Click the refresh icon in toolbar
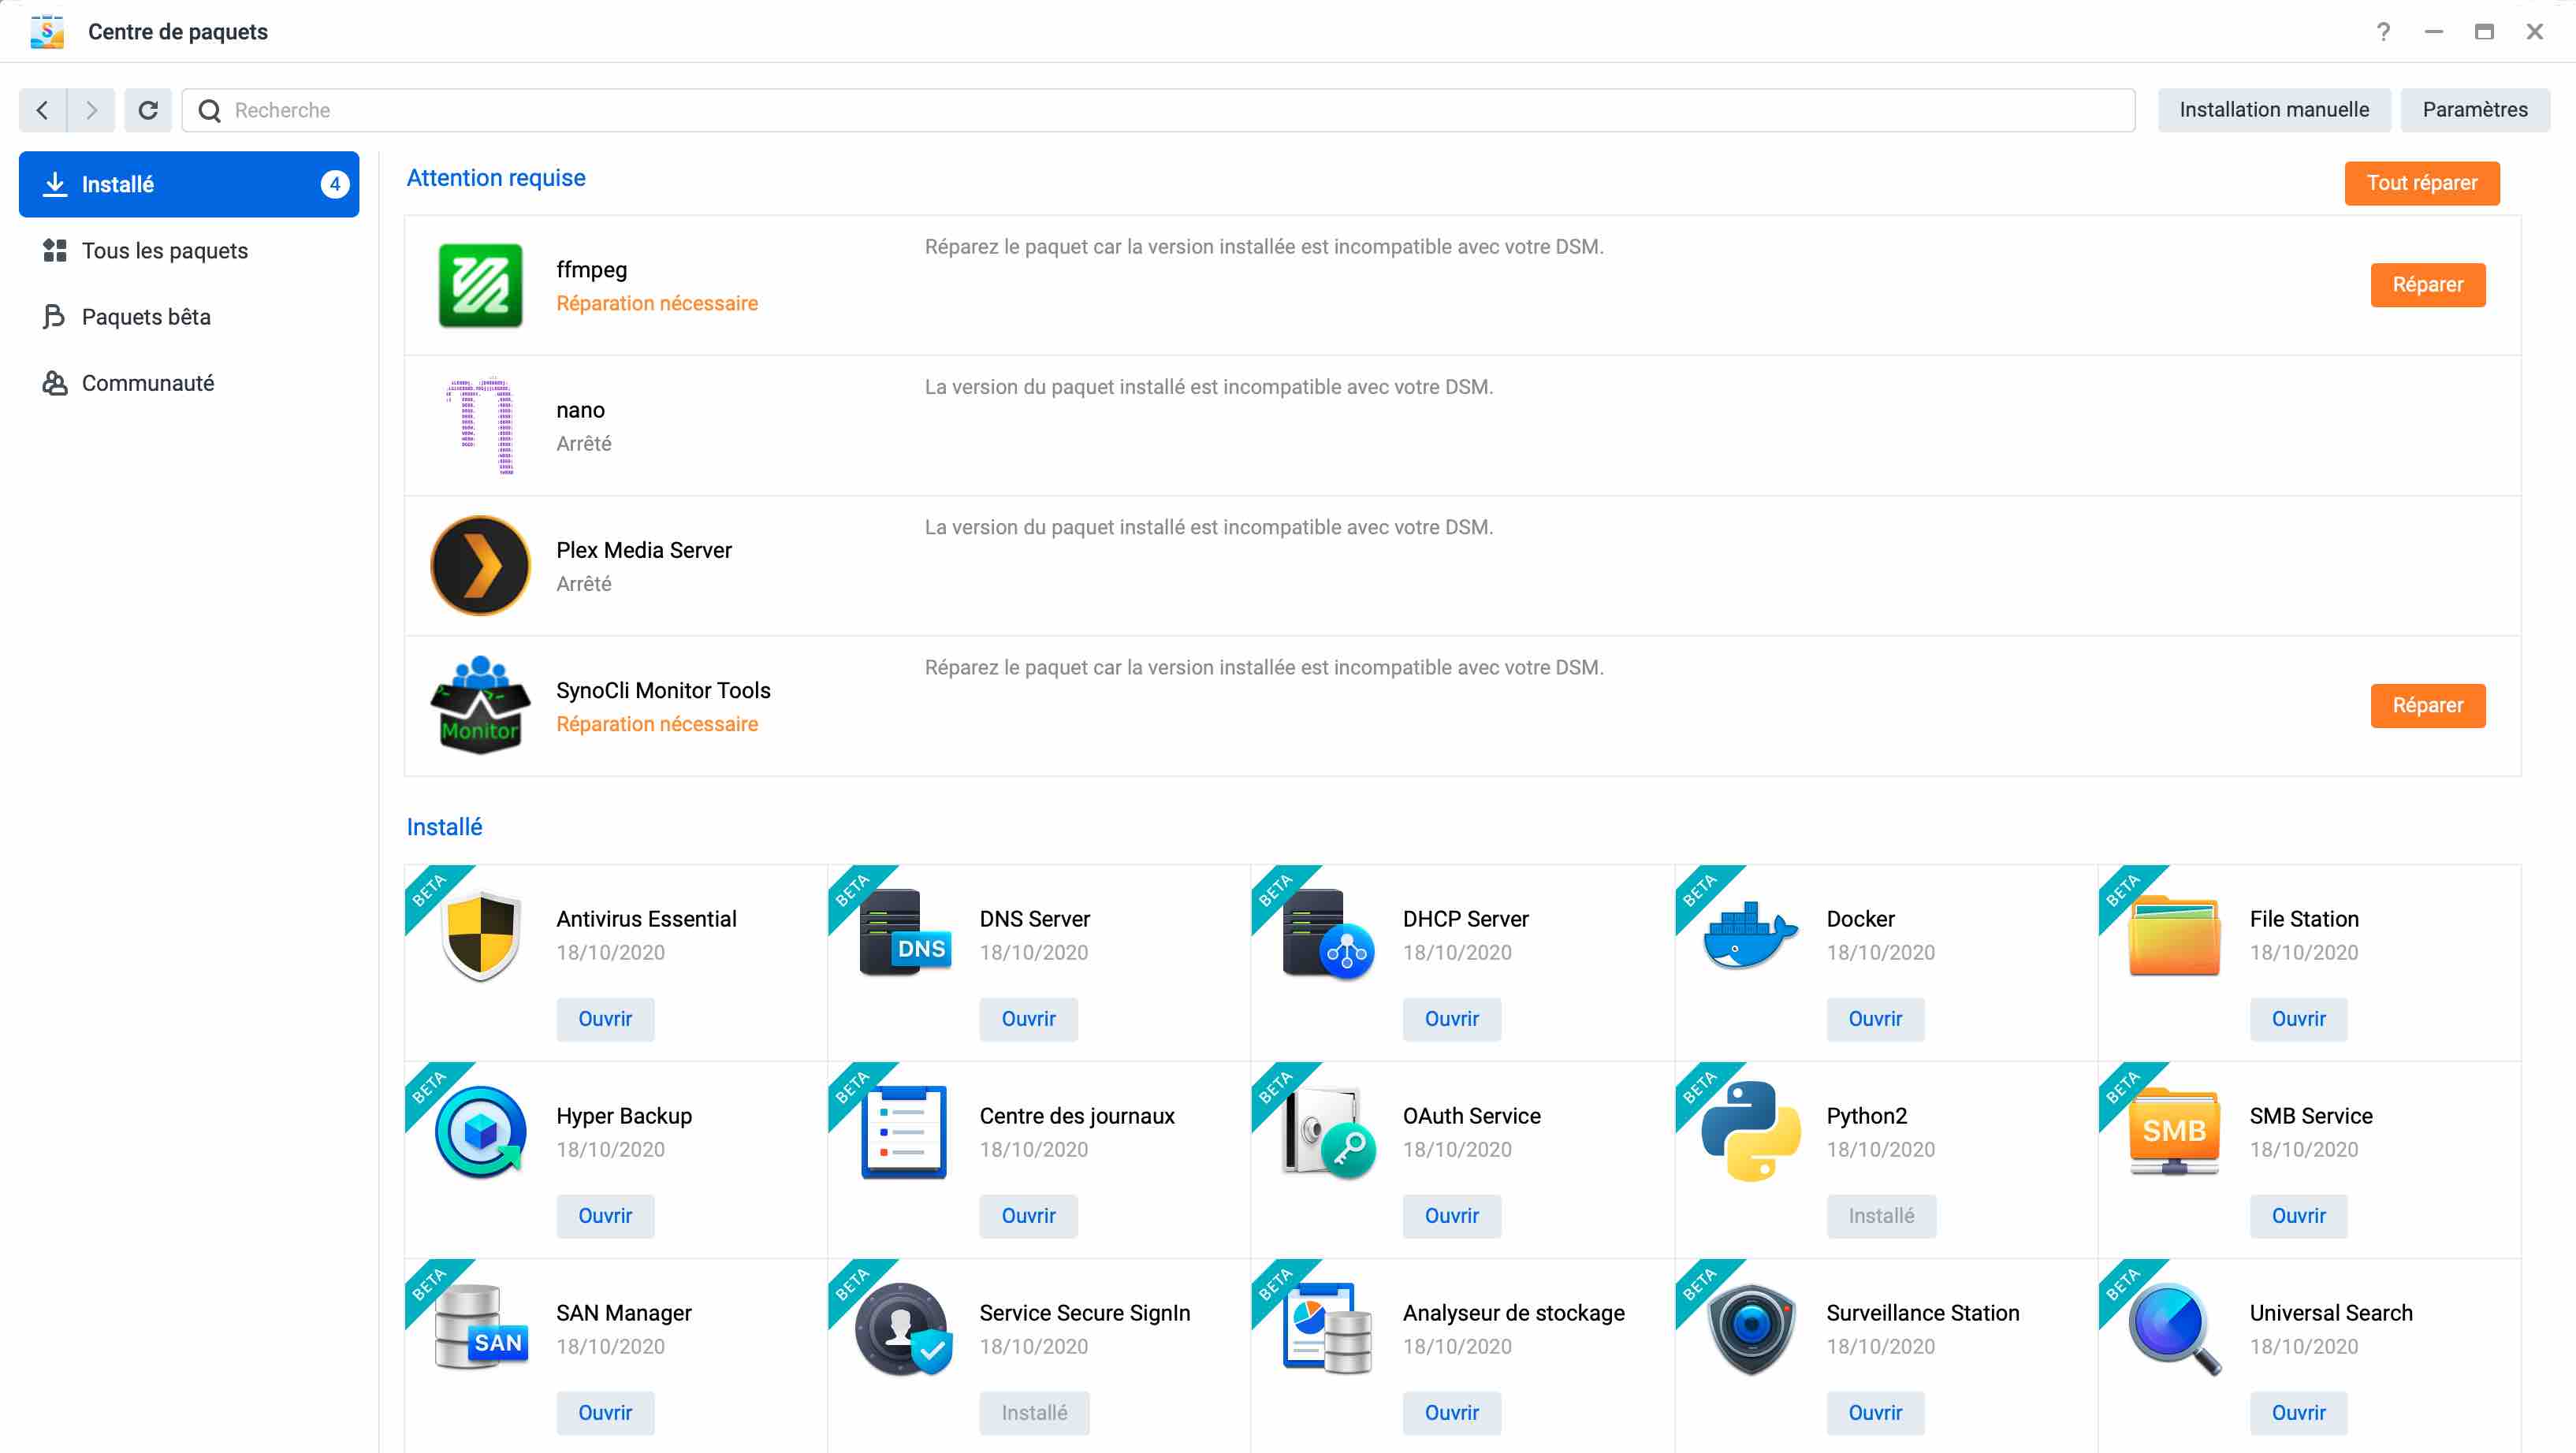This screenshot has height=1453, width=2576. click(x=148, y=110)
